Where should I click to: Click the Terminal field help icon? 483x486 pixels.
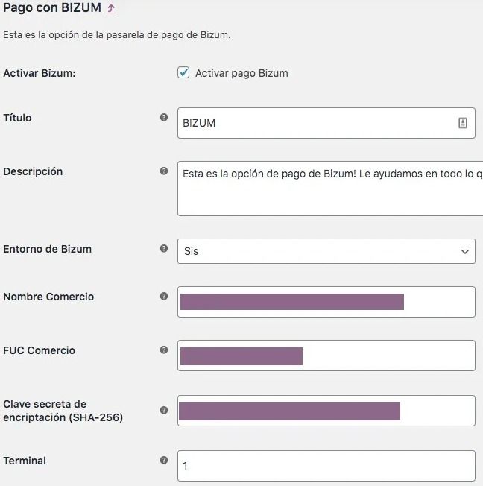(164, 460)
